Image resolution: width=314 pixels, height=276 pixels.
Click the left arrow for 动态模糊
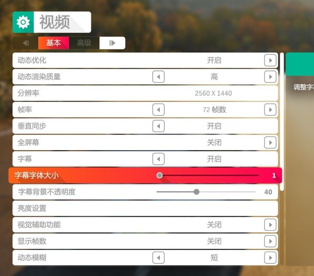click(x=159, y=258)
